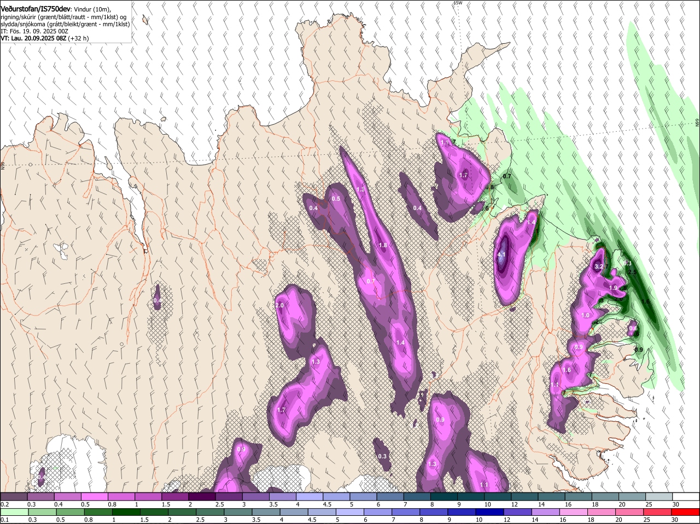Click the 3.2 precipitation value on the map
700x524 pixels.
[598, 266]
